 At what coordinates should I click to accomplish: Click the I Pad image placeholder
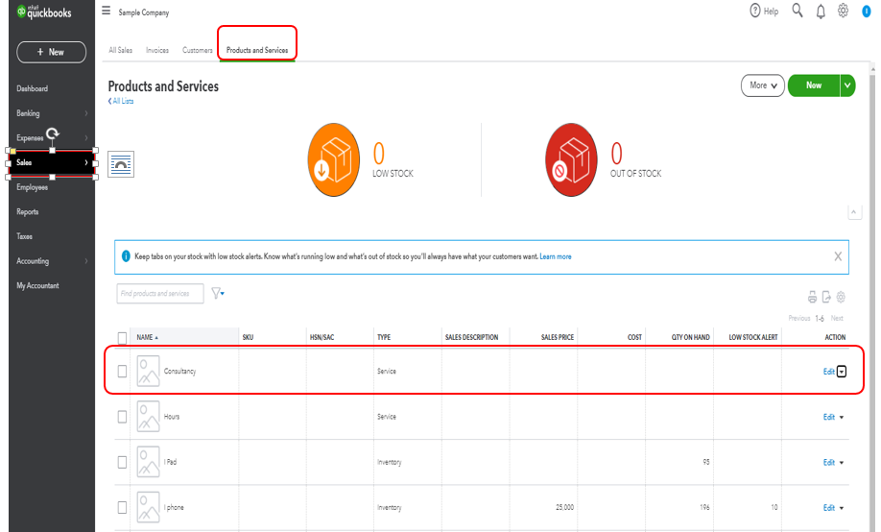tap(149, 462)
